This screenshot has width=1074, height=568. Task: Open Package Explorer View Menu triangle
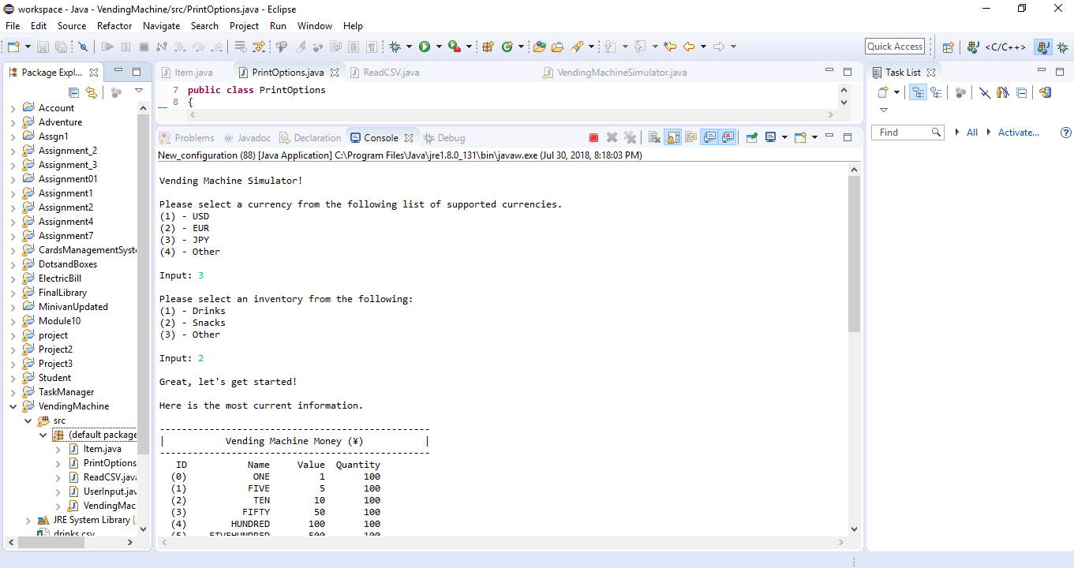tap(139, 92)
